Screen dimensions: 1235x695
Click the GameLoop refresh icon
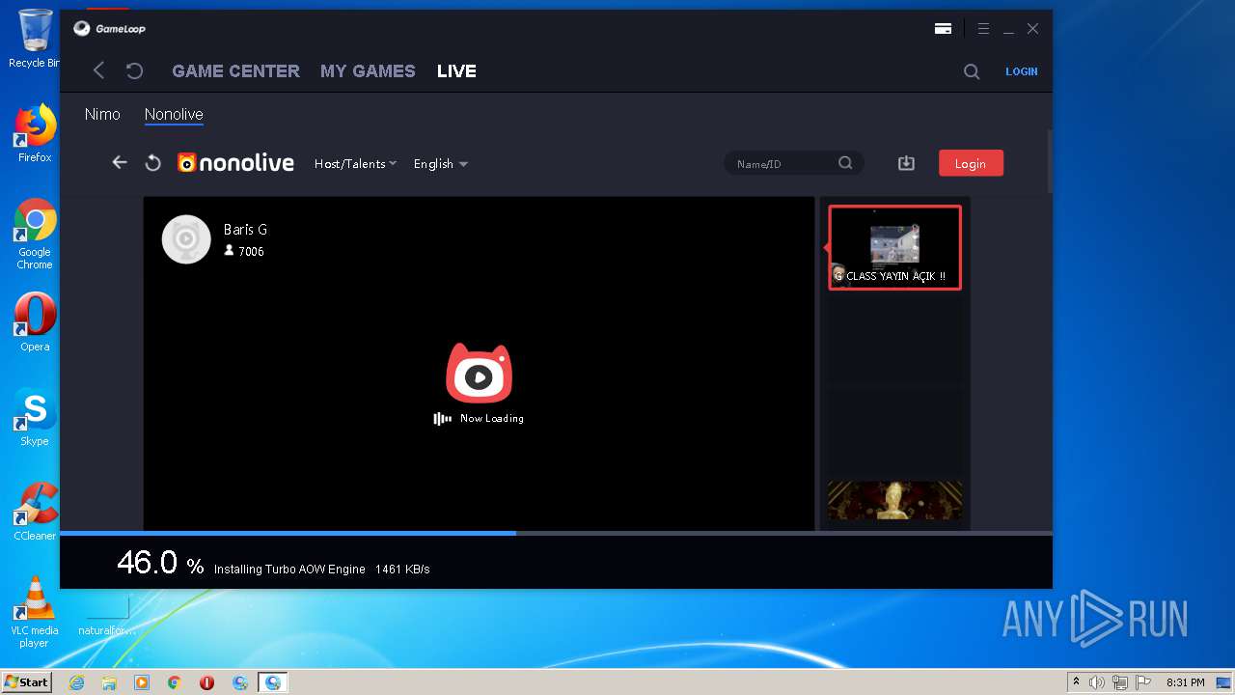135,70
